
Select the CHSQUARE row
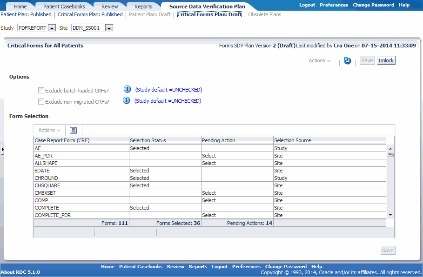click(209, 185)
